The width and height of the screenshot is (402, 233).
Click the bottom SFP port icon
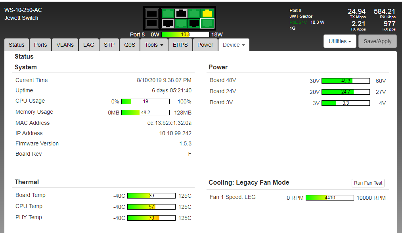pos(152,23)
